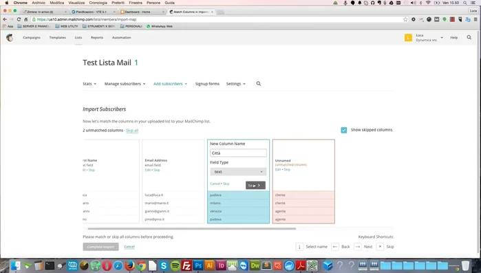The height and width of the screenshot is (273, 481).
Task: Launch Photoshop from the dock
Action: (x=198, y=265)
